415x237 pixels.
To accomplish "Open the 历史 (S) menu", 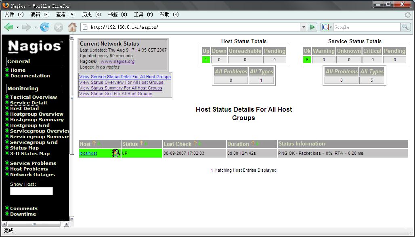I will click(x=92, y=15).
